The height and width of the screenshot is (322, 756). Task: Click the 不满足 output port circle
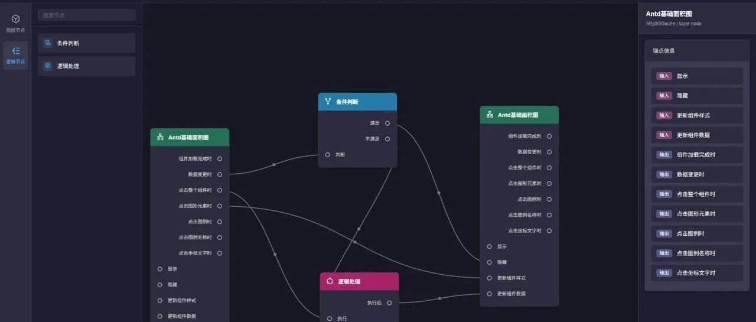point(387,139)
